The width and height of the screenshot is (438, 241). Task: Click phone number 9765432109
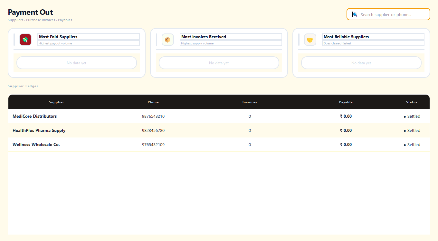click(x=153, y=144)
